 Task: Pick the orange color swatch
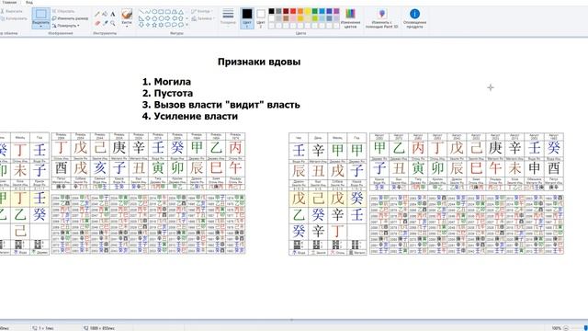click(300, 11)
